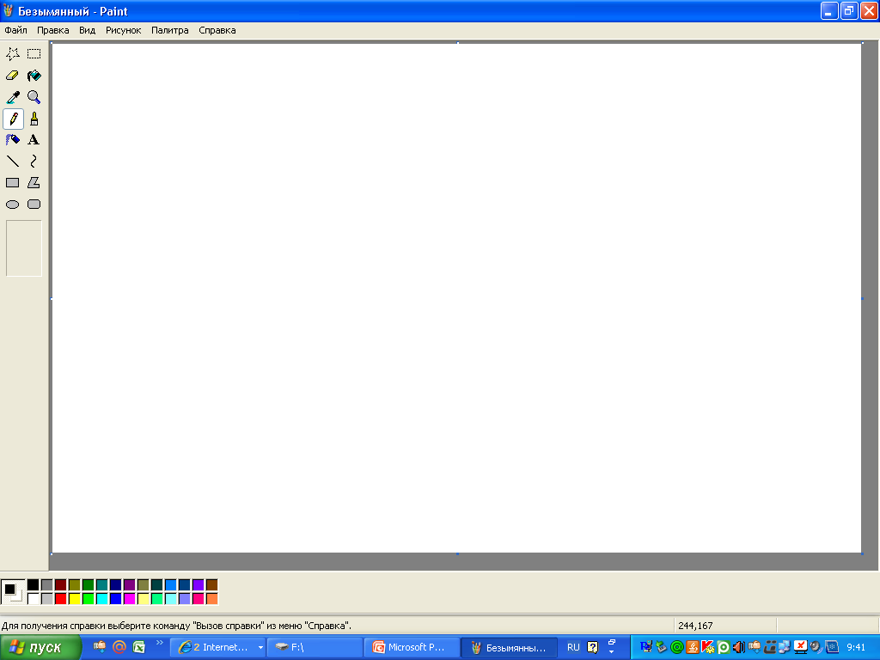This screenshot has height=660, width=880.
Task: Select the Magnifier tool
Action: [34, 97]
